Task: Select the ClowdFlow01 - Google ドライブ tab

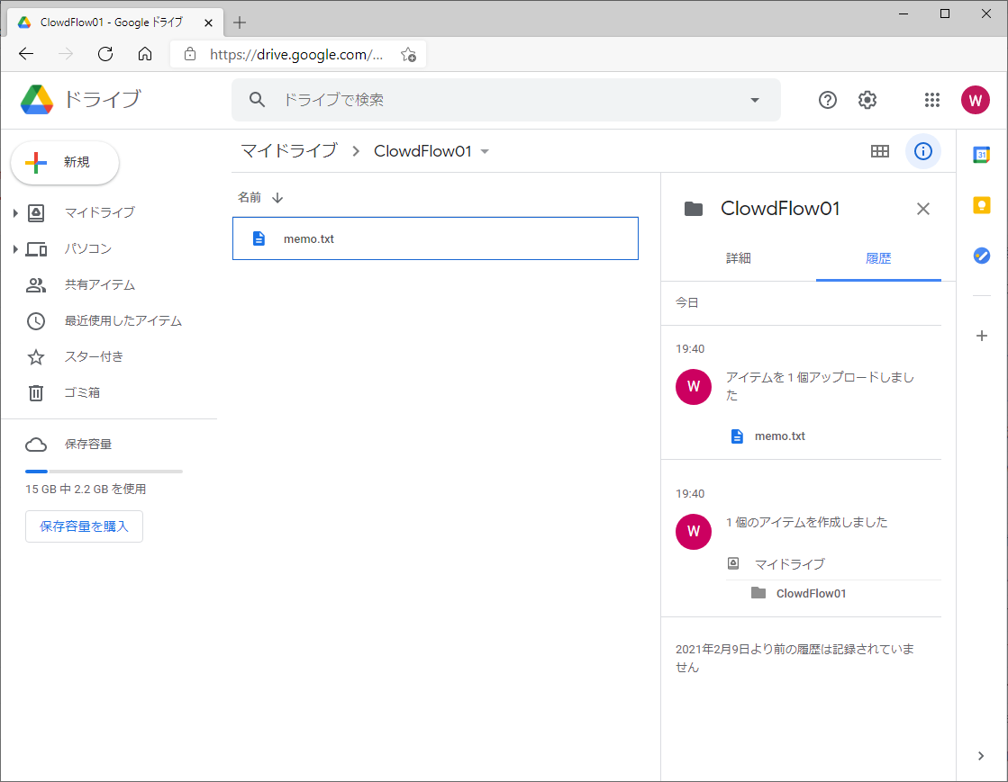Action: (x=115, y=22)
